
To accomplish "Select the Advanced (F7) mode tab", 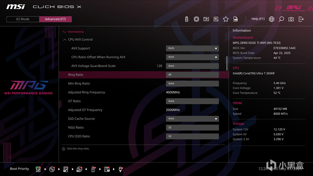I will coord(55,19).
